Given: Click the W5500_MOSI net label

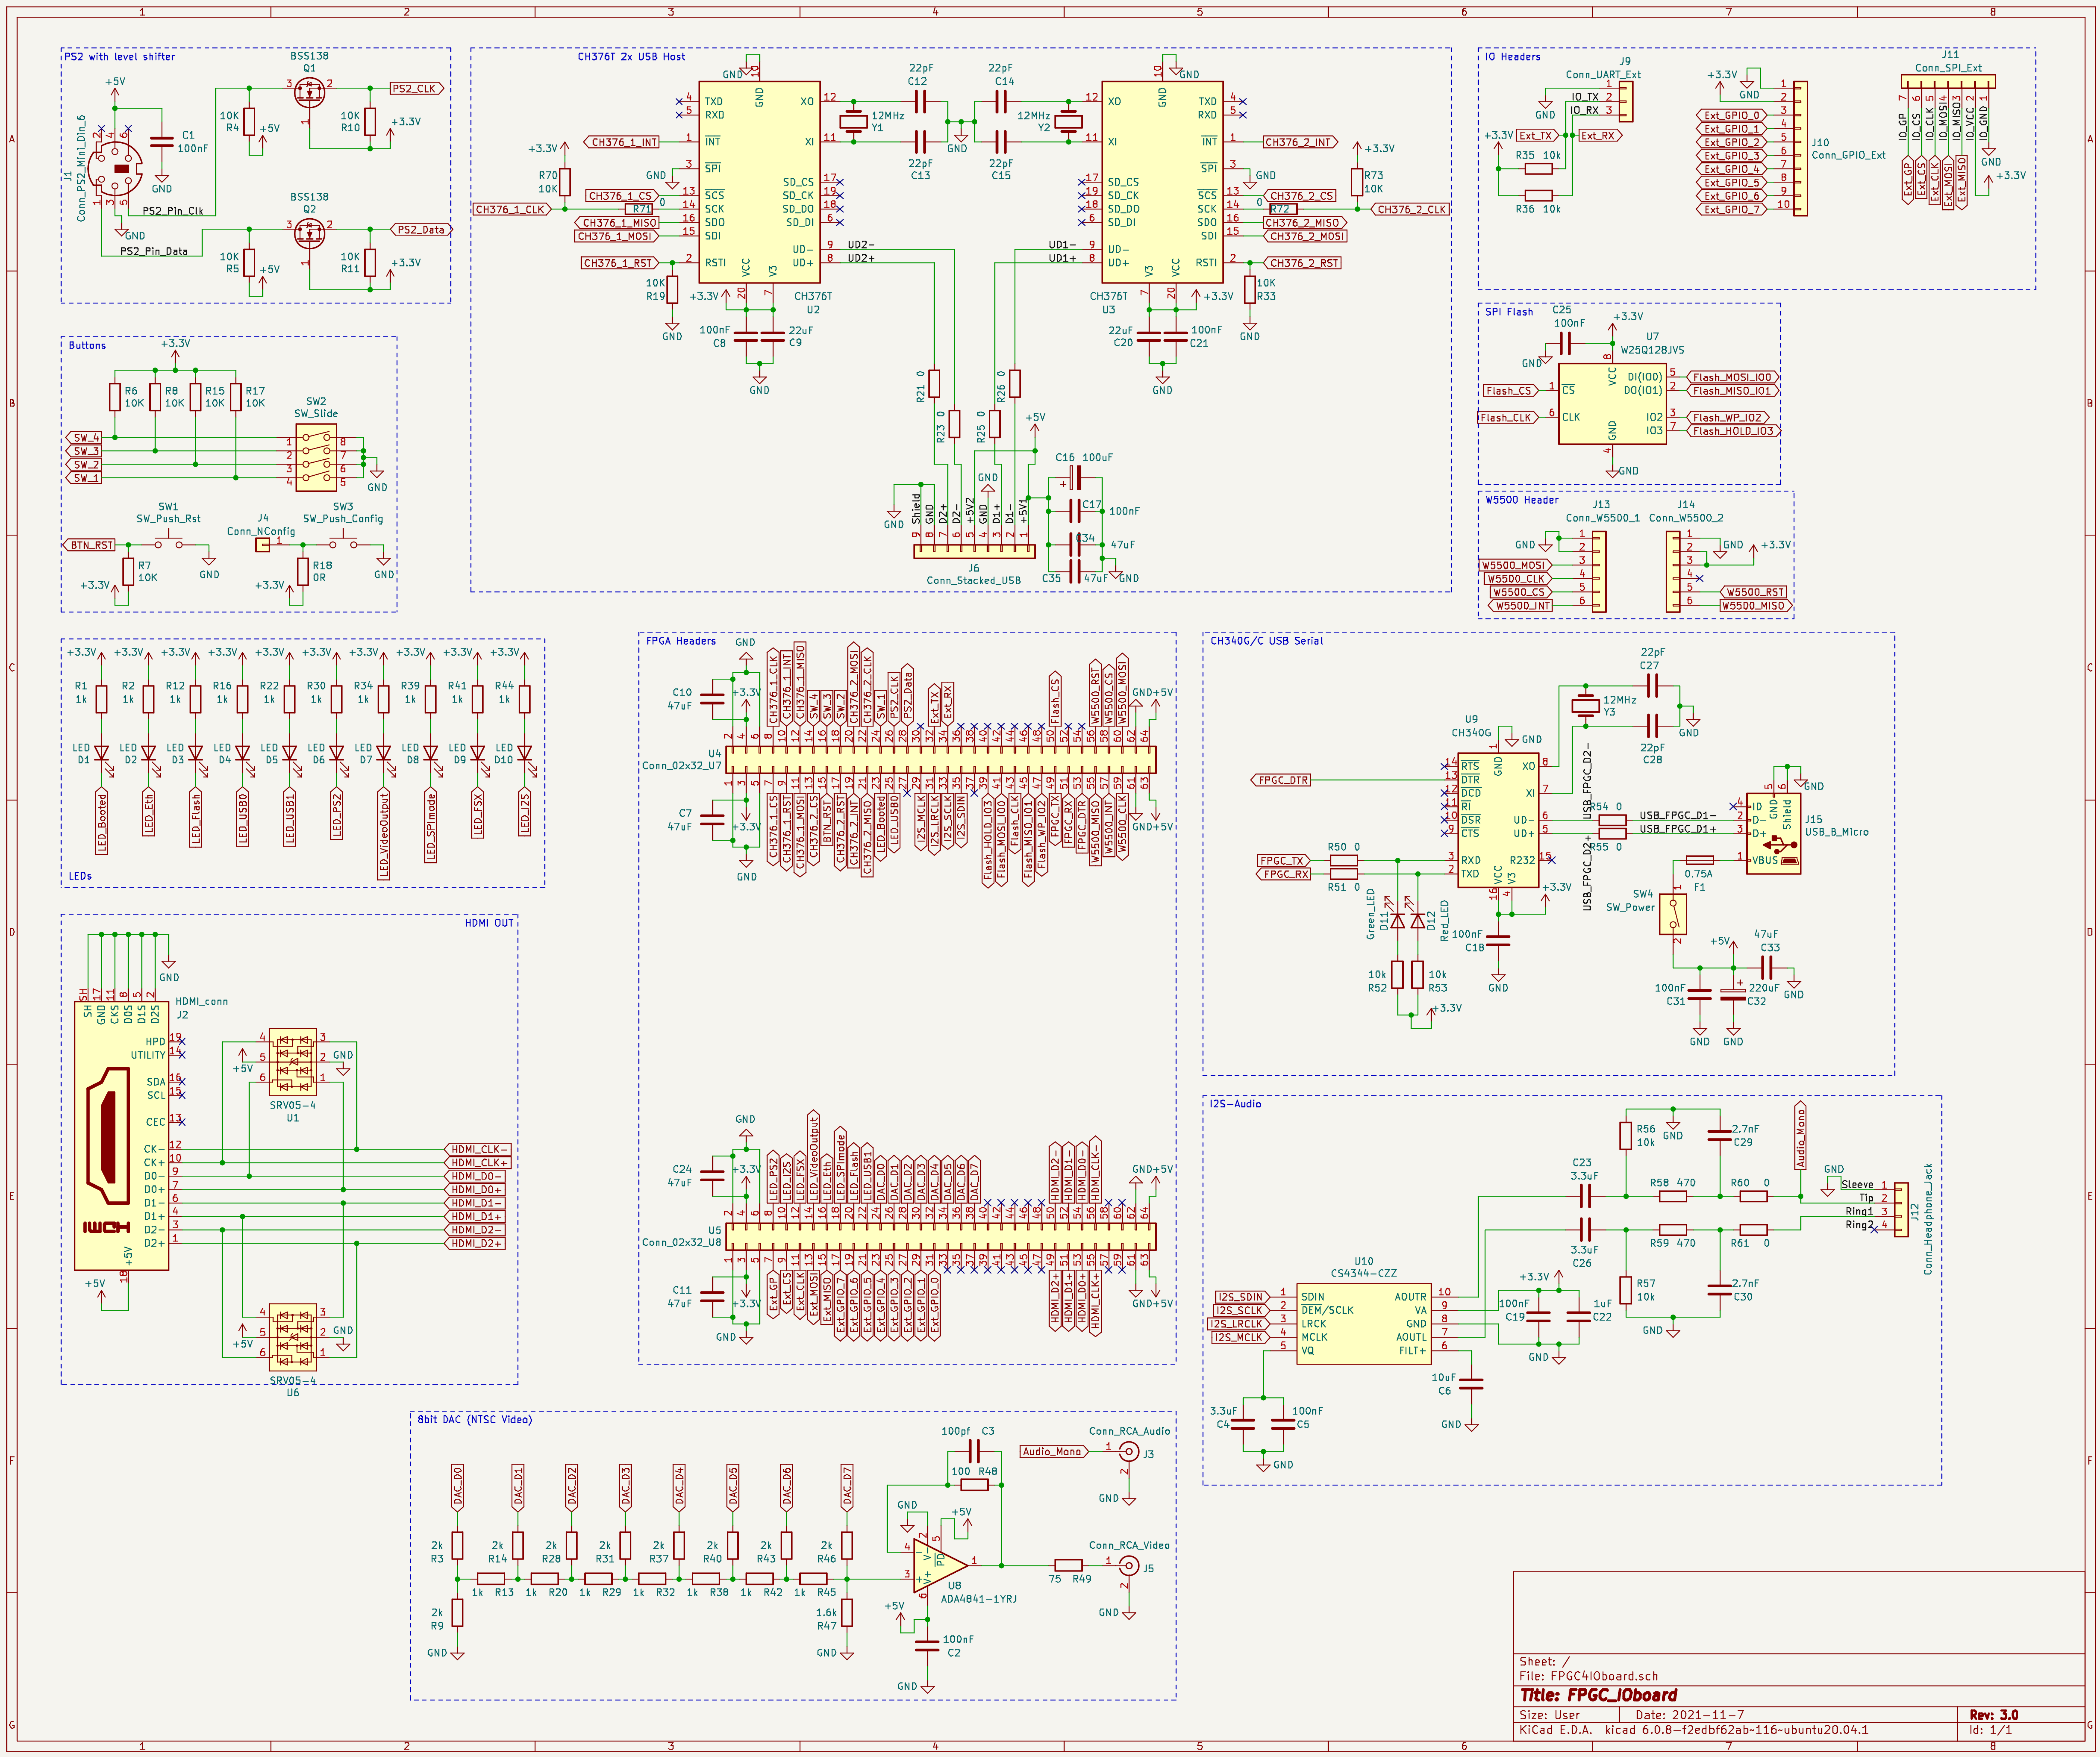Looking at the screenshot, I should coord(1514,565).
